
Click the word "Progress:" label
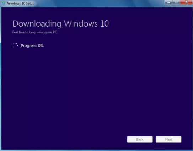29,46
